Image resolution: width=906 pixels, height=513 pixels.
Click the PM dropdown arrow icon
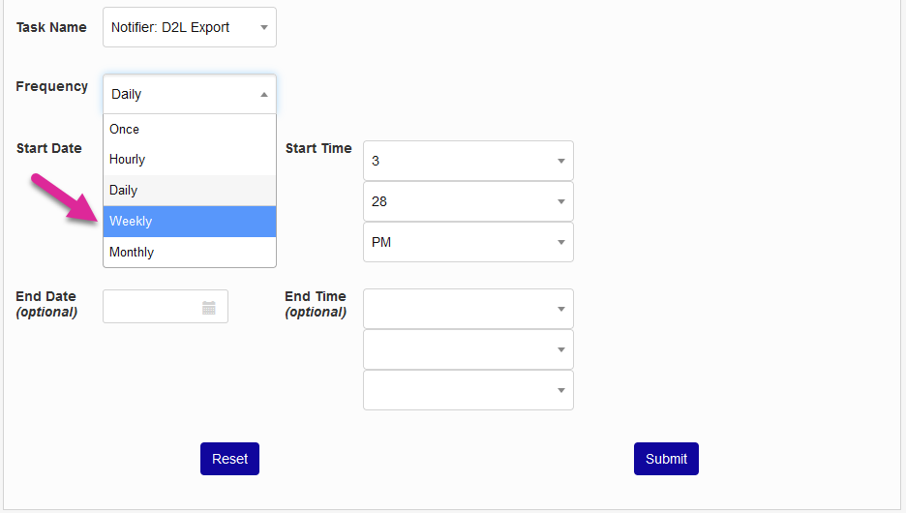click(x=561, y=243)
